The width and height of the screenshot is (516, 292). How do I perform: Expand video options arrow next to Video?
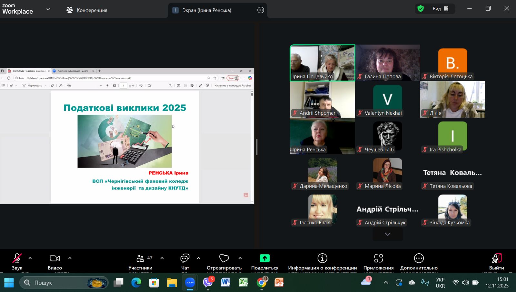[70, 258]
